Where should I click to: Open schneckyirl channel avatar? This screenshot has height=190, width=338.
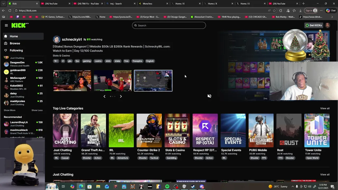click(57, 39)
